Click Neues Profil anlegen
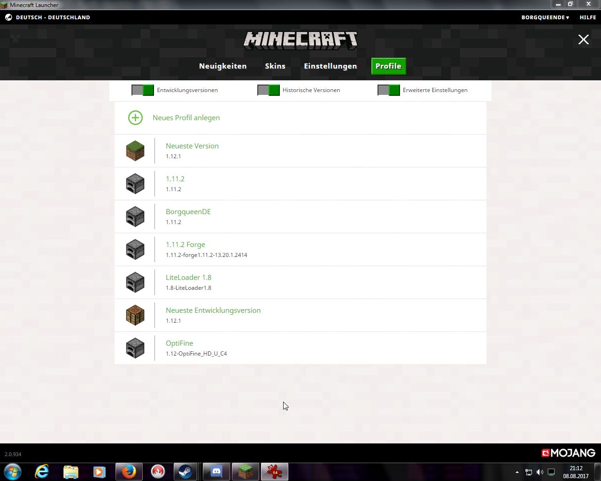Image resolution: width=601 pixels, height=481 pixels. 186,118
